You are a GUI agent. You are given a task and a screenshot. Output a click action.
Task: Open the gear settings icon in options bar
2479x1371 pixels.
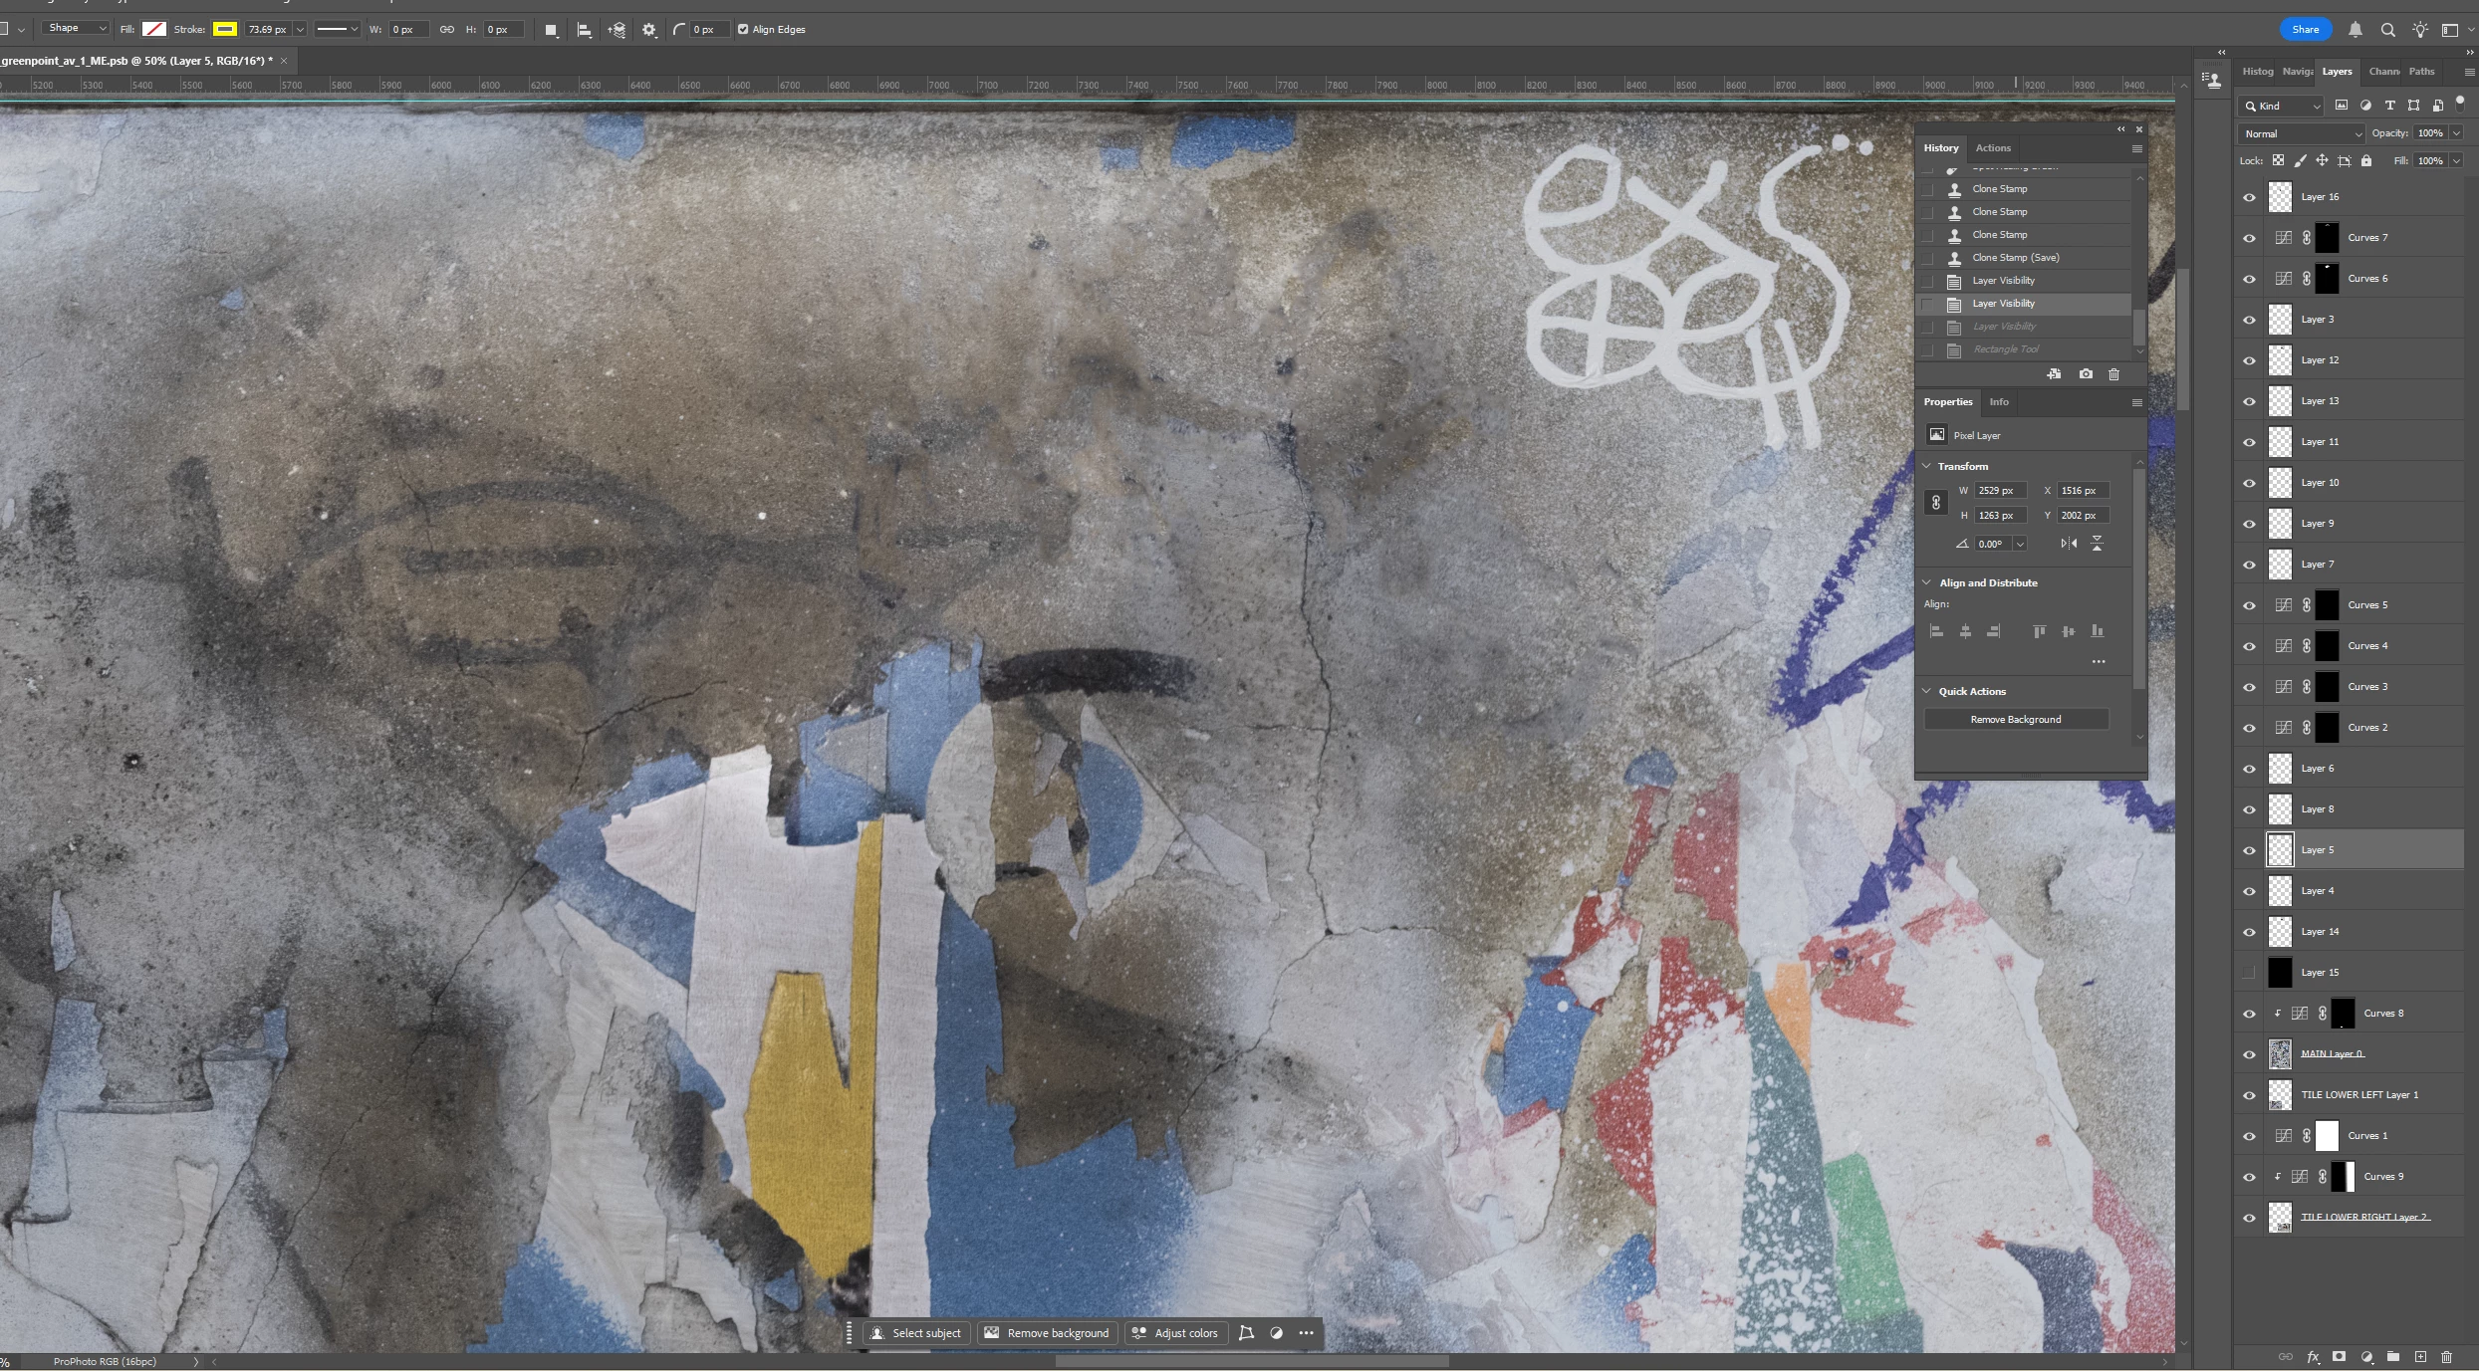[x=649, y=30]
